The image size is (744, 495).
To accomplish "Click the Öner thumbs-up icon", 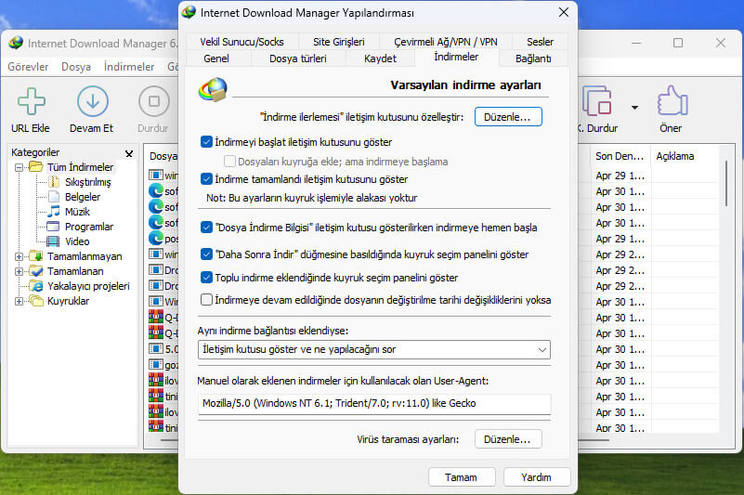I will (672, 100).
